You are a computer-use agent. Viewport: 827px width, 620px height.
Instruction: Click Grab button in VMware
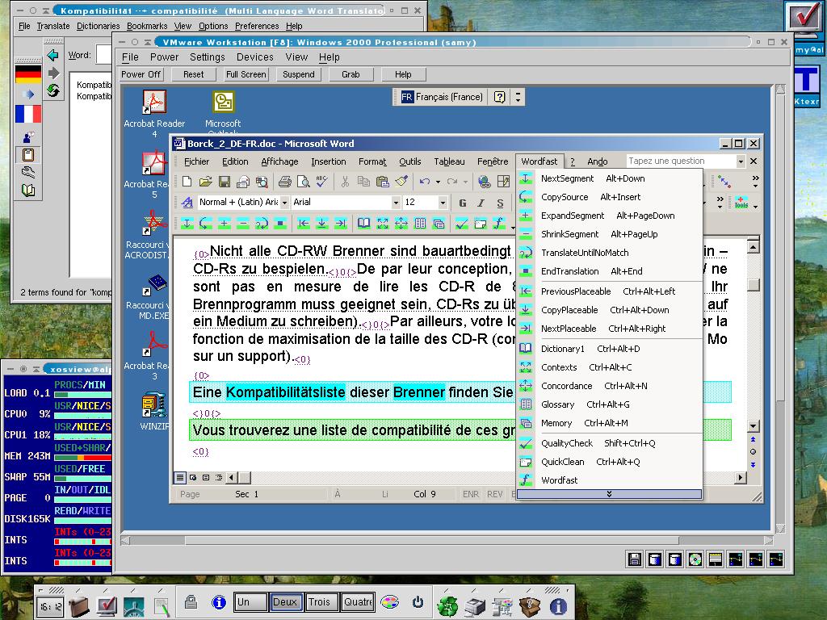(351, 74)
